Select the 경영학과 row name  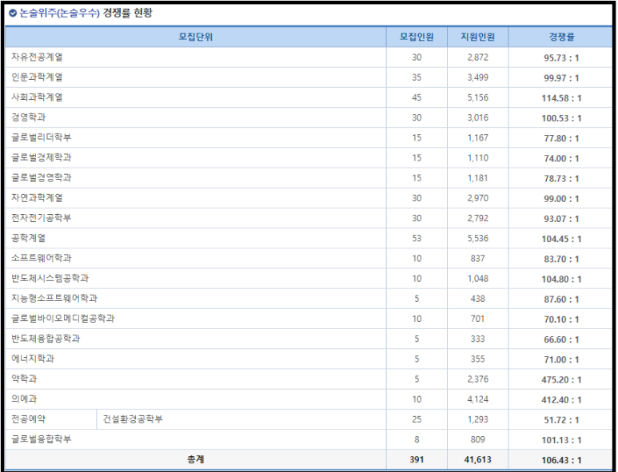[28, 117]
